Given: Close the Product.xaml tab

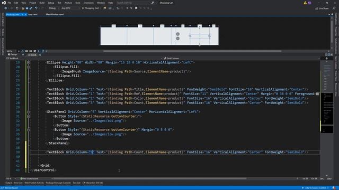Looking at the screenshot, I should (x=25, y=14).
